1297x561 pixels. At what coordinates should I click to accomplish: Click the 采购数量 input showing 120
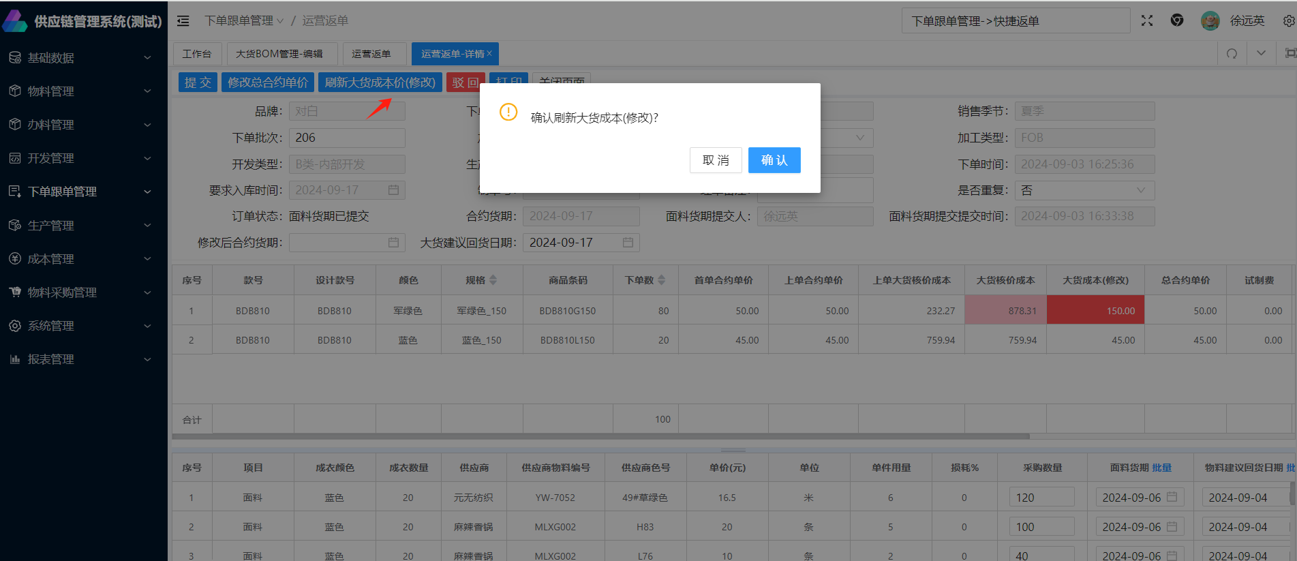click(x=1041, y=498)
